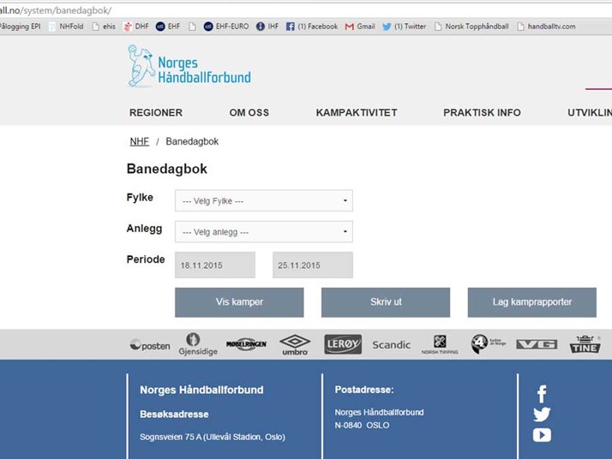612x459 pixels.
Task: Click the VG sponsor logo
Action: click(x=537, y=344)
